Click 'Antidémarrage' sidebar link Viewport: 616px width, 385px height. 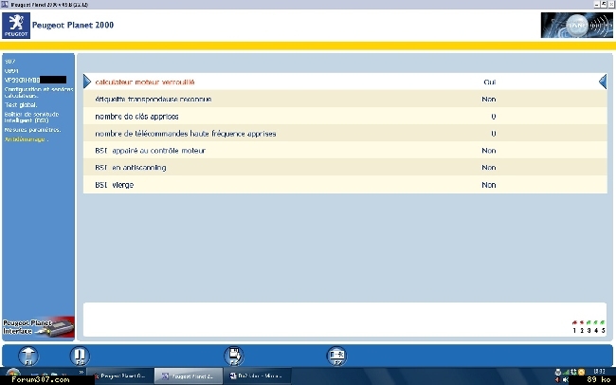click(x=27, y=139)
